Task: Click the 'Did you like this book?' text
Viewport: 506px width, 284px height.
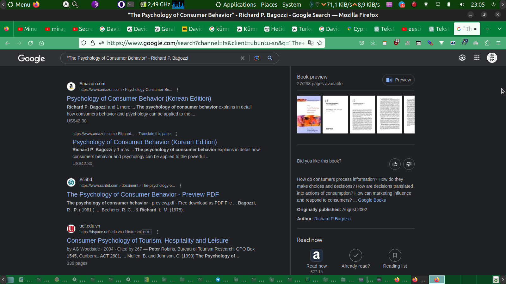Action: [319, 161]
